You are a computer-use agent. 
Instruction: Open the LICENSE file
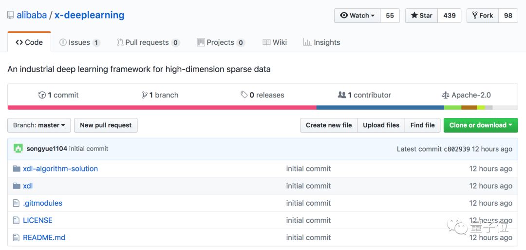point(38,220)
